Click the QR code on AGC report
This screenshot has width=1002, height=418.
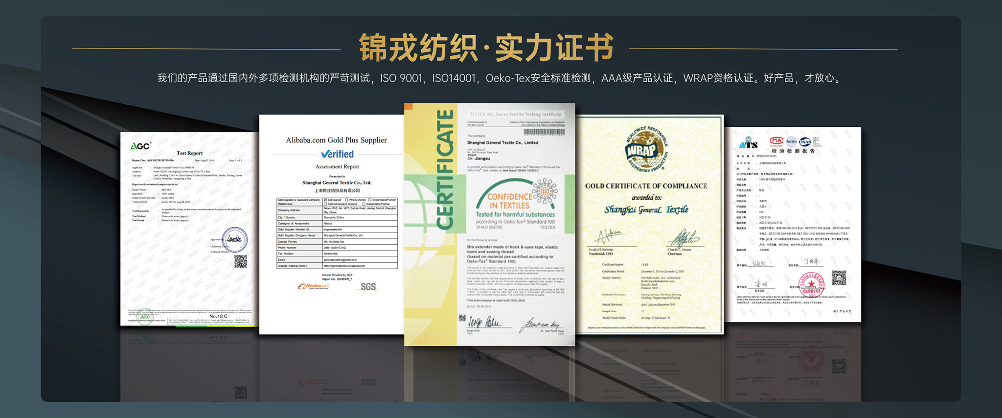240,261
